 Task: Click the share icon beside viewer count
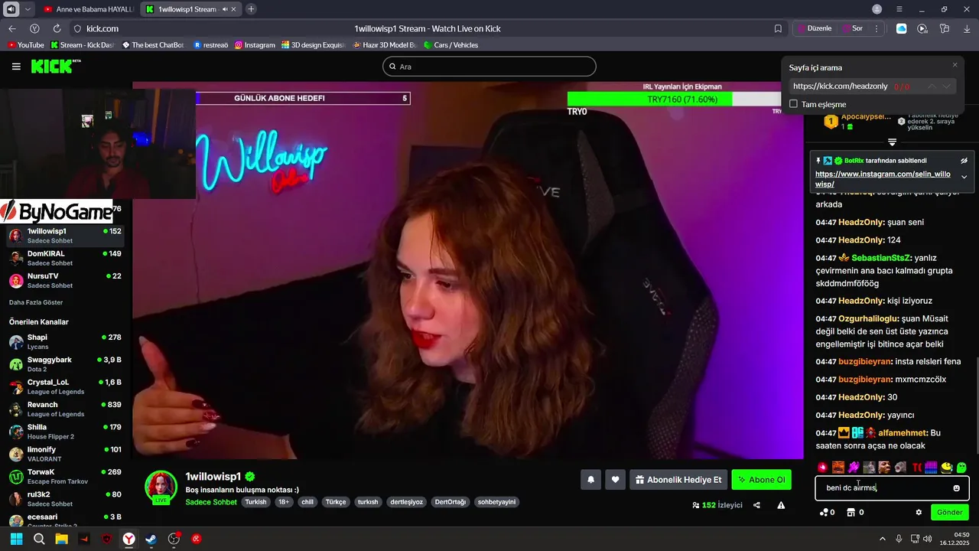[756, 505]
